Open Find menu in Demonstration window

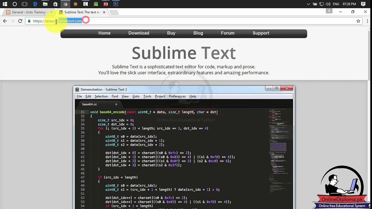pyautogui.click(x=115, y=96)
